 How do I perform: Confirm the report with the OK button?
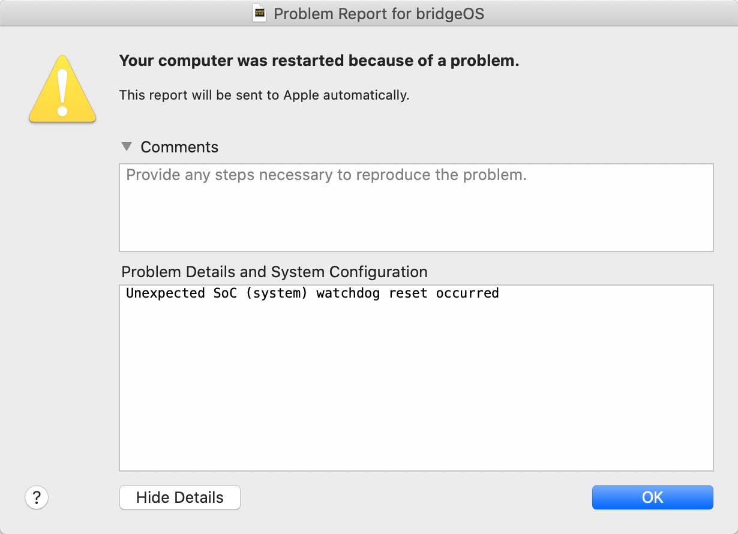(x=653, y=497)
